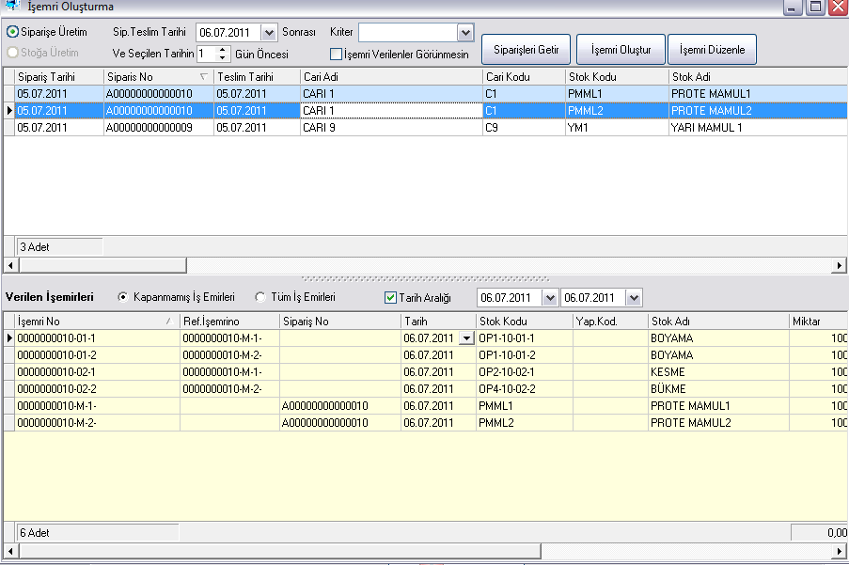
Task: Open Tarih cell dropdown in first work order
Action: coord(465,338)
